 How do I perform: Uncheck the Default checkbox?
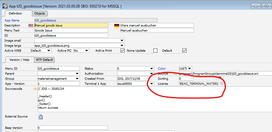tap(185, 50)
